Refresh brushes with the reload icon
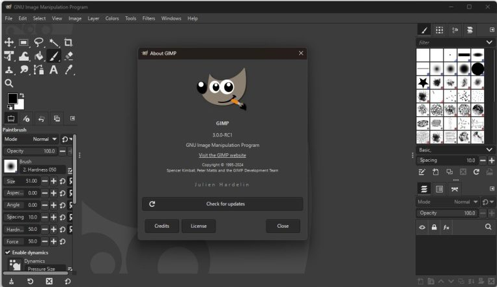Viewport: 497px width, 287px height. (476, 172)
